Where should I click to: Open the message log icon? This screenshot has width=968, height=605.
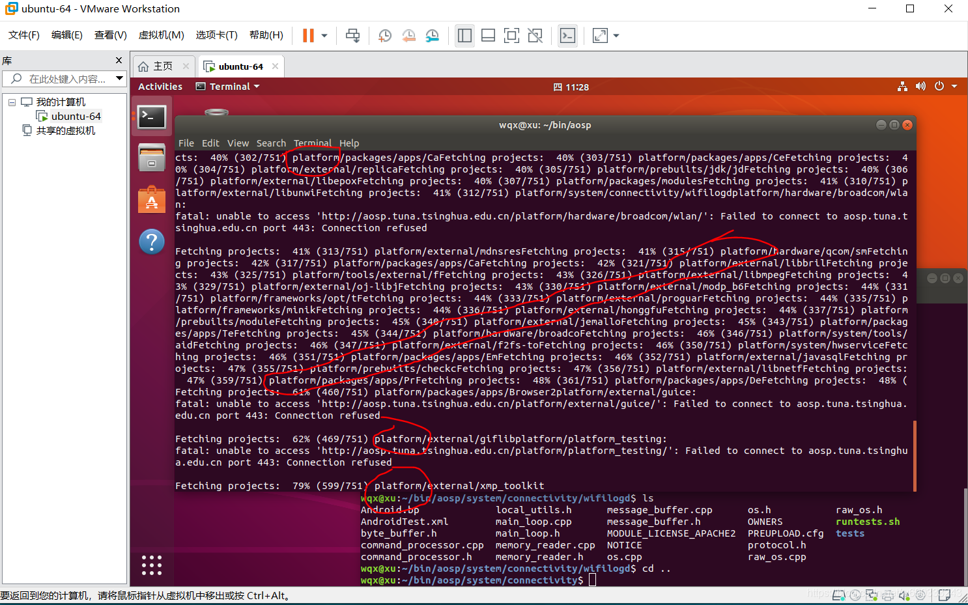tap(944, 595)
